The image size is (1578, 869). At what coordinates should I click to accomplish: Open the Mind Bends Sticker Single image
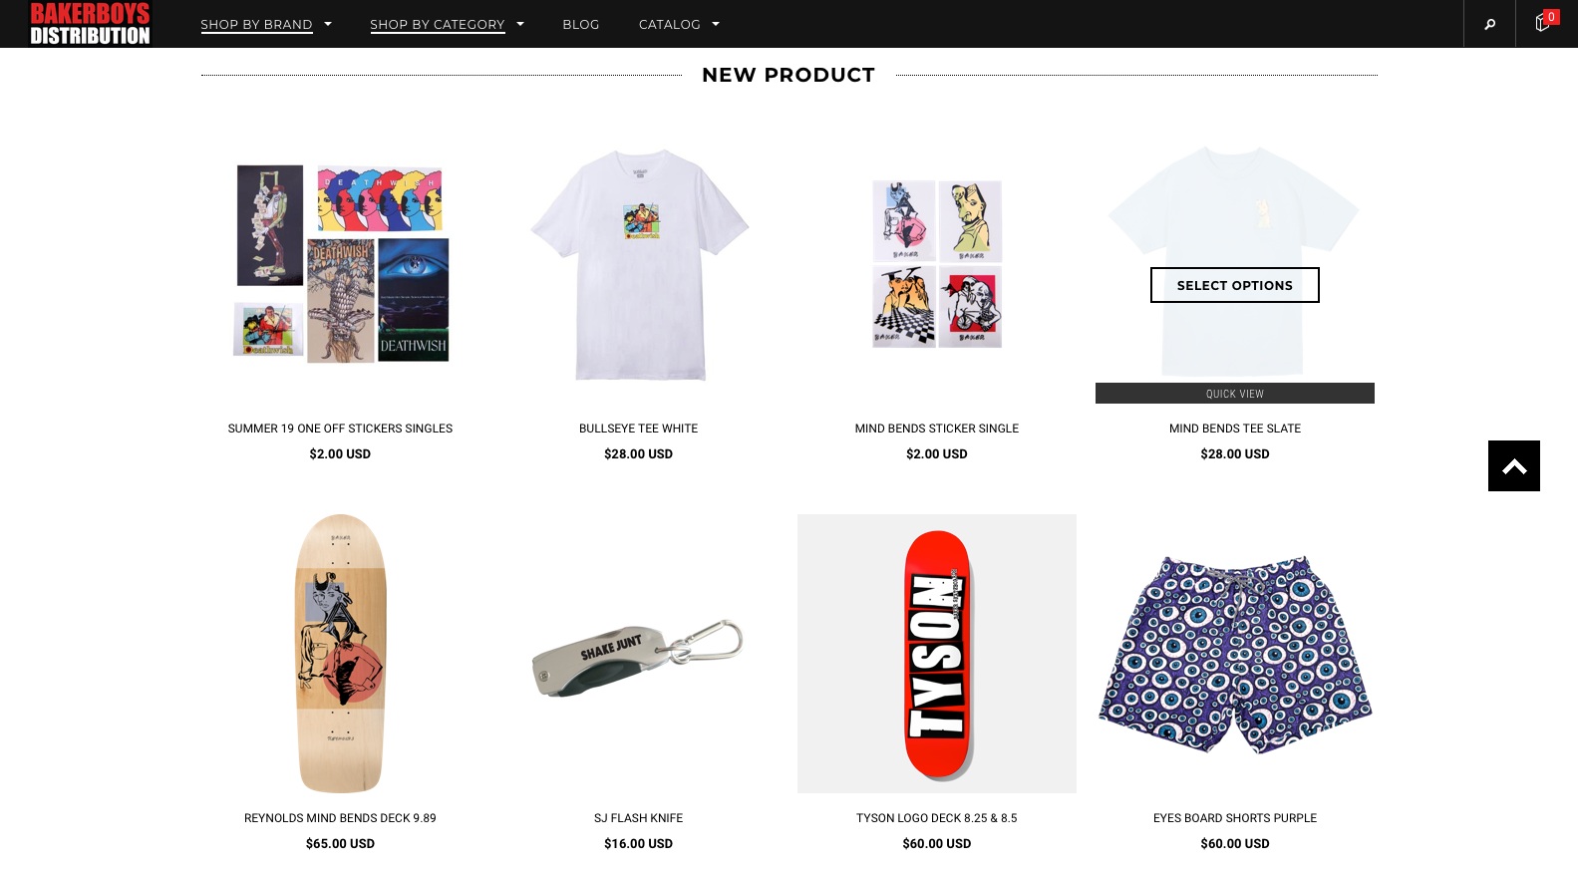[x=936, y=264]
